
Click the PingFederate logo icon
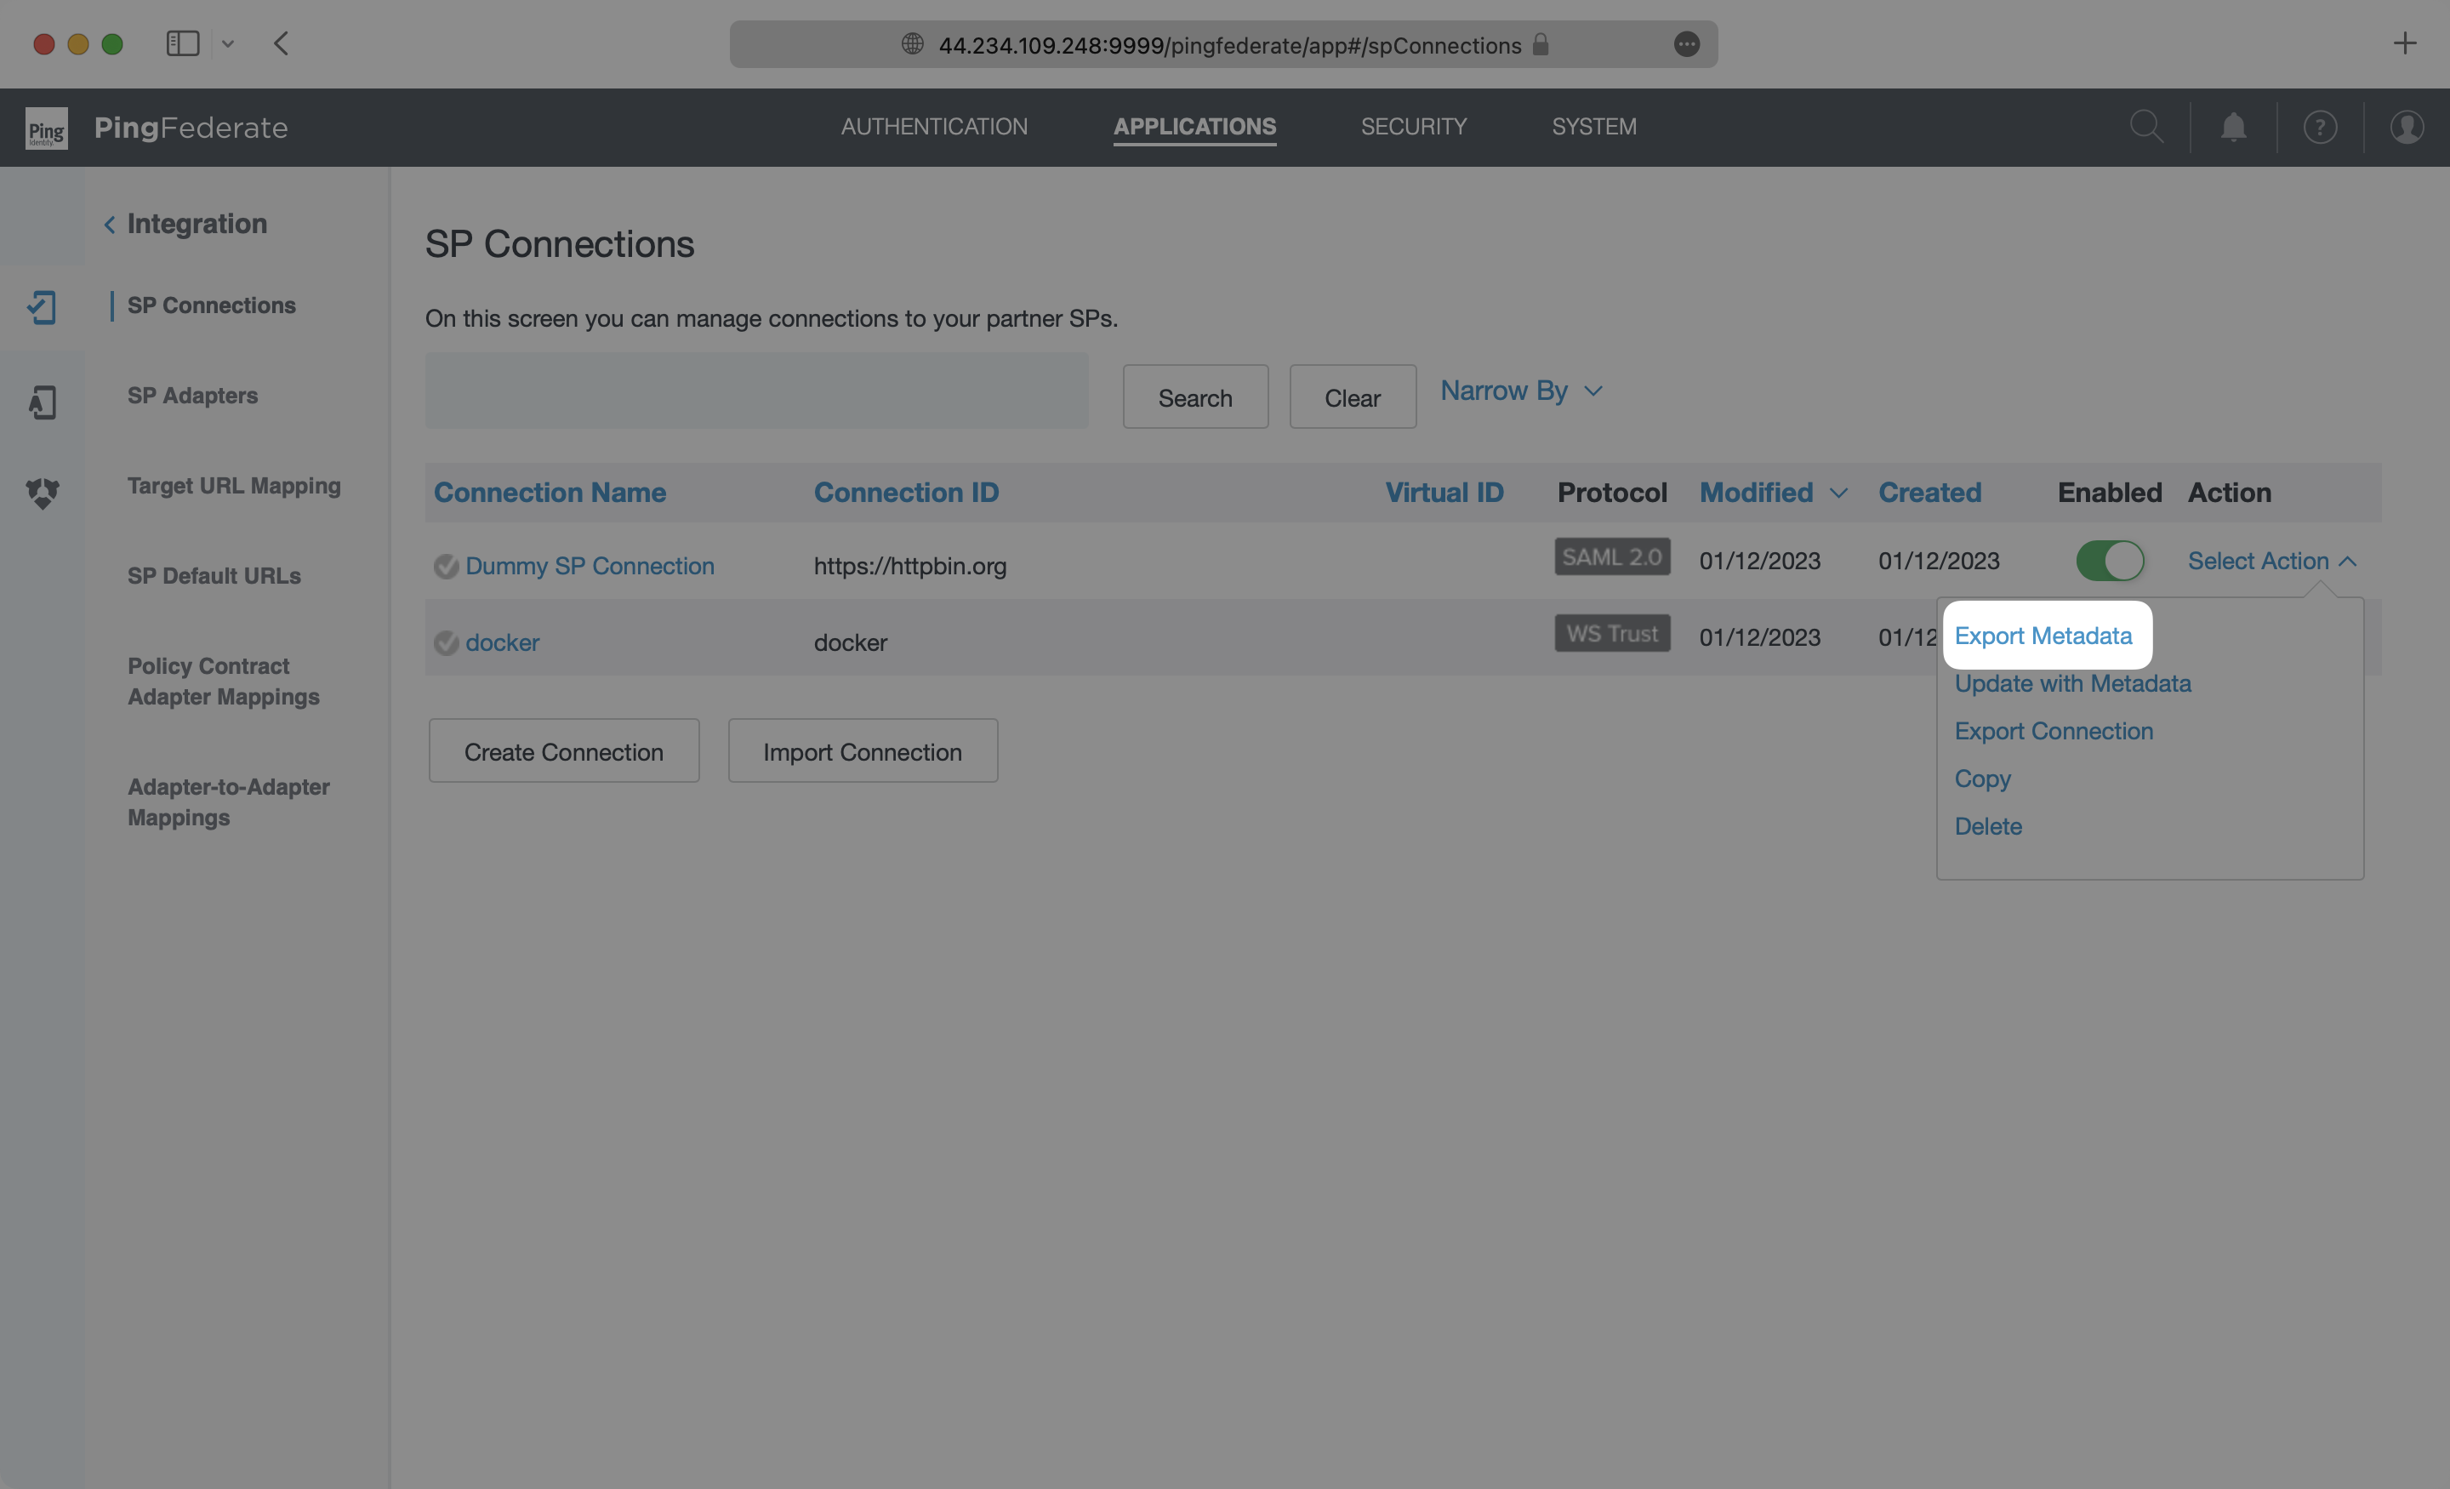point(43,126)
